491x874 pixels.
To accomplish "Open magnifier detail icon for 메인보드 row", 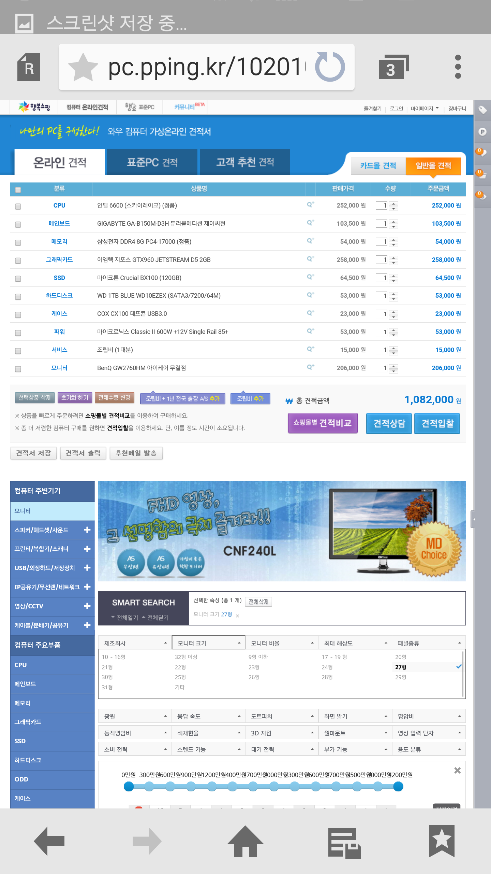I will (x=310, y=223).
